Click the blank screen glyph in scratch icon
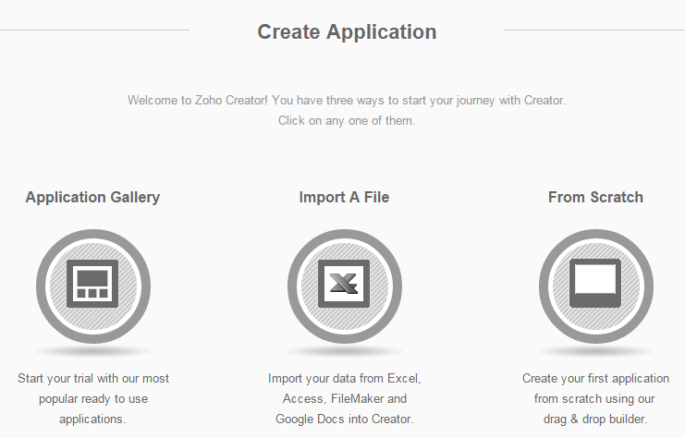The height and width of the screenshot is (438, 685). (x=595, y=280)
